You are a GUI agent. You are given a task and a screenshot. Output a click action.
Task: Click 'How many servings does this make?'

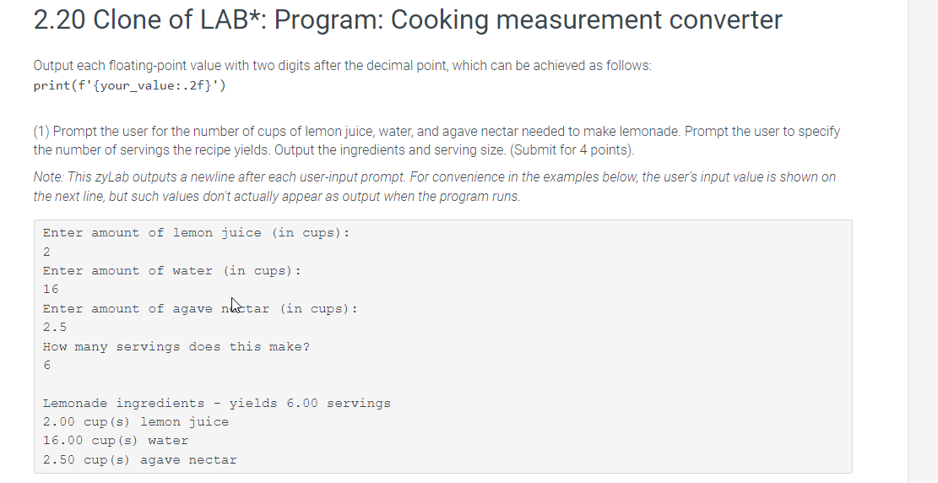176,347
